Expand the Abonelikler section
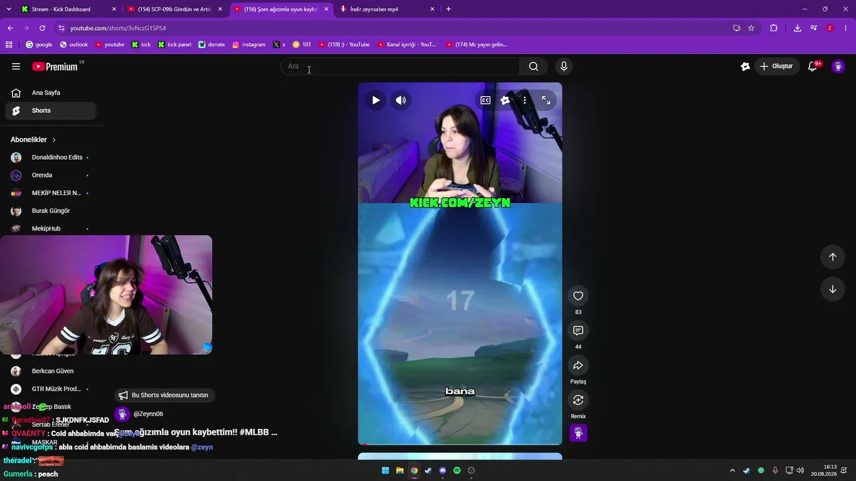Image resolution: width=856 pixels, height=481 pixels. pyautogui.click(x=33, y=140)
